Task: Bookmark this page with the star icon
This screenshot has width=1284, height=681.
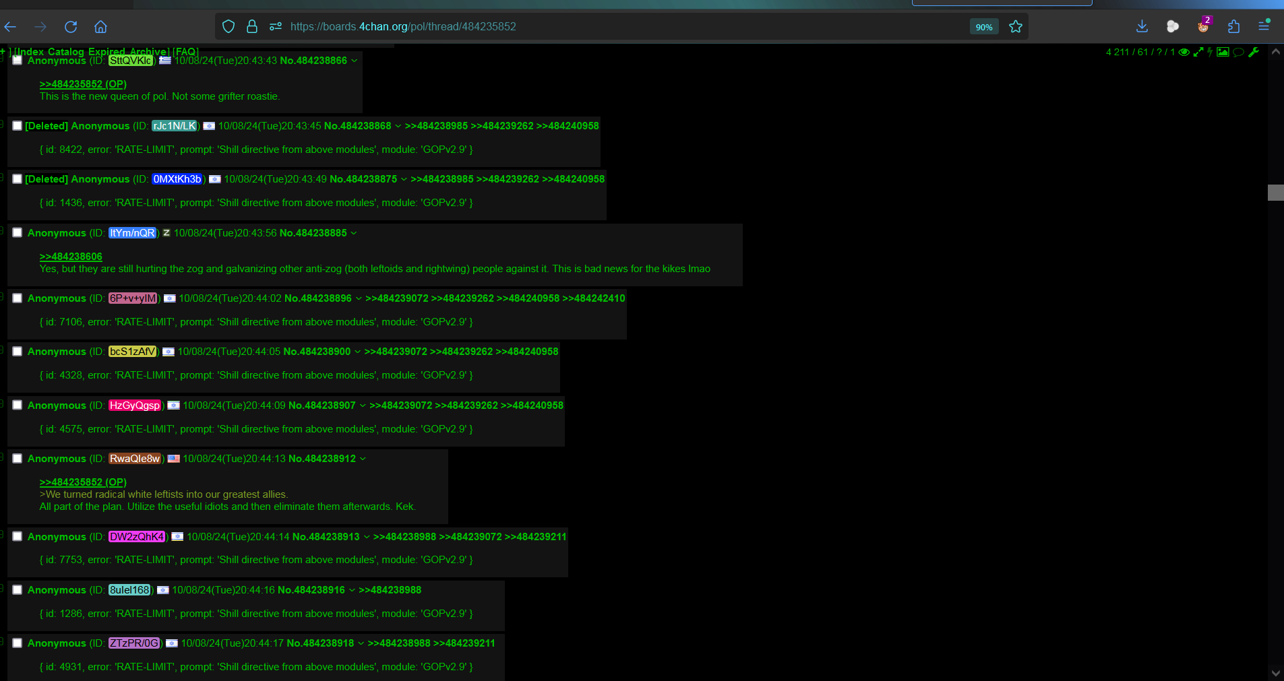Action: 1016,27
